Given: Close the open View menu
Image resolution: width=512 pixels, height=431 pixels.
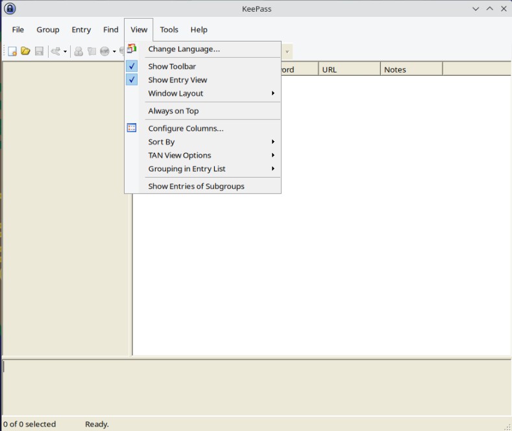Looking at the screenshot, I should coord(139,30).
